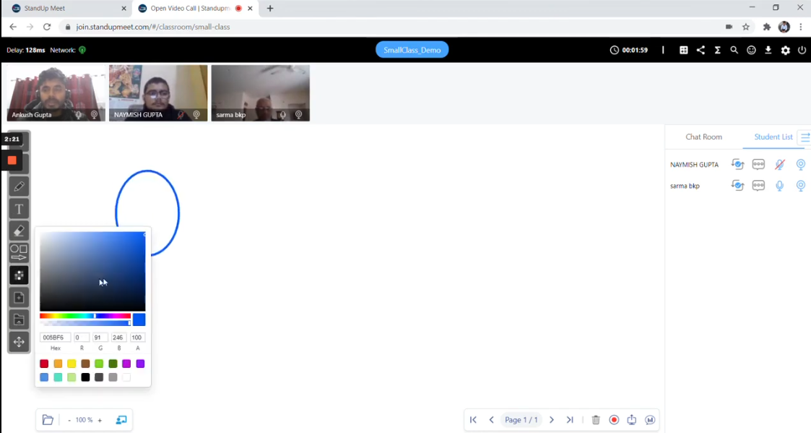Click the power/leave class icon
811x433 pixels.
click(802, 51)
